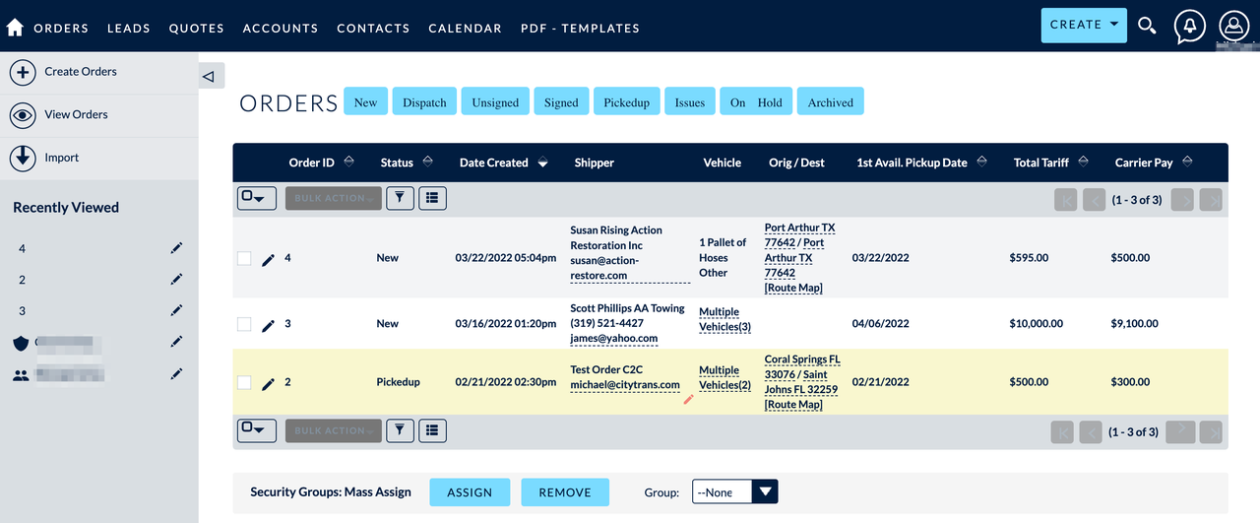Click pencil beside the people recent item
Screen dimensions: 1260x523
point(176,374)
